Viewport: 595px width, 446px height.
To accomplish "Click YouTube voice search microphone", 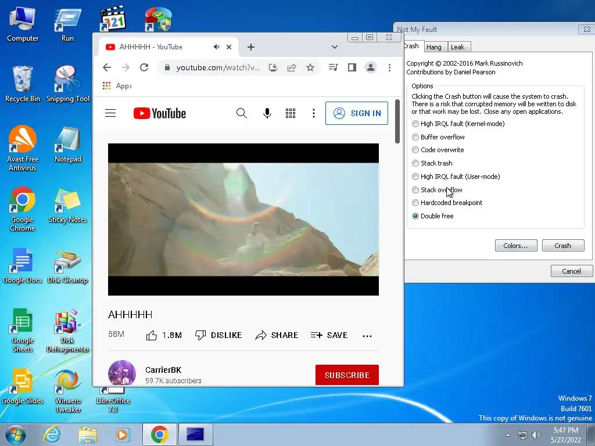I will point(267,113).
